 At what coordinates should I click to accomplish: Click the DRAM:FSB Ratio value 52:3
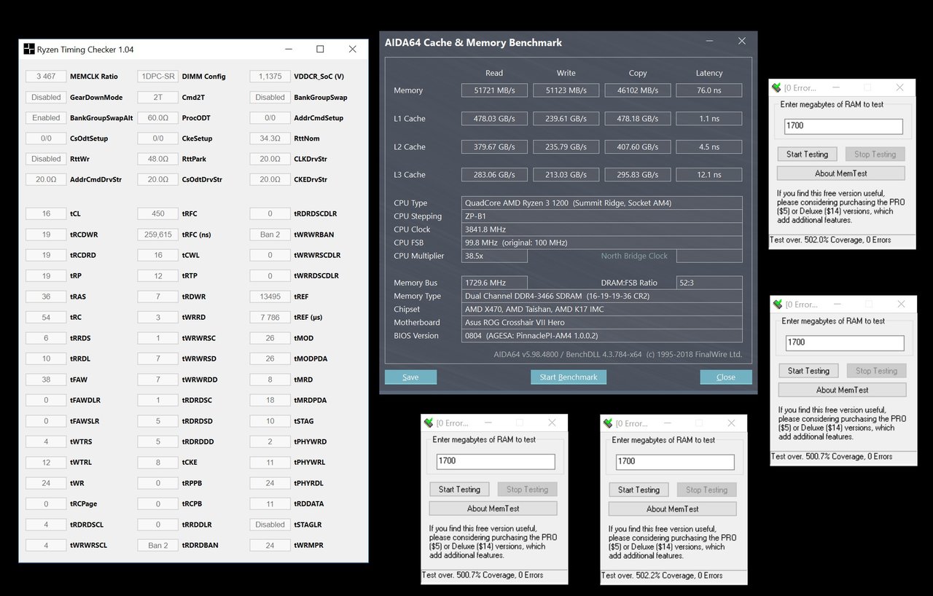click(709, 283)
